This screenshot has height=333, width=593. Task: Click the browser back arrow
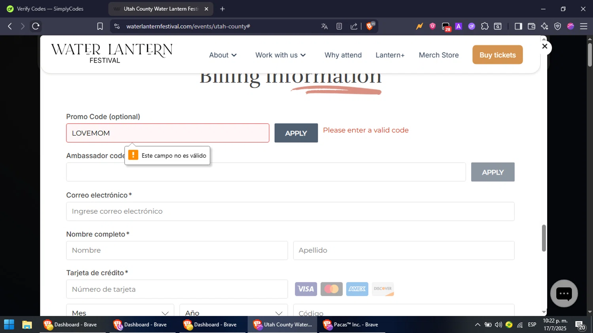(x=10, y=26)
